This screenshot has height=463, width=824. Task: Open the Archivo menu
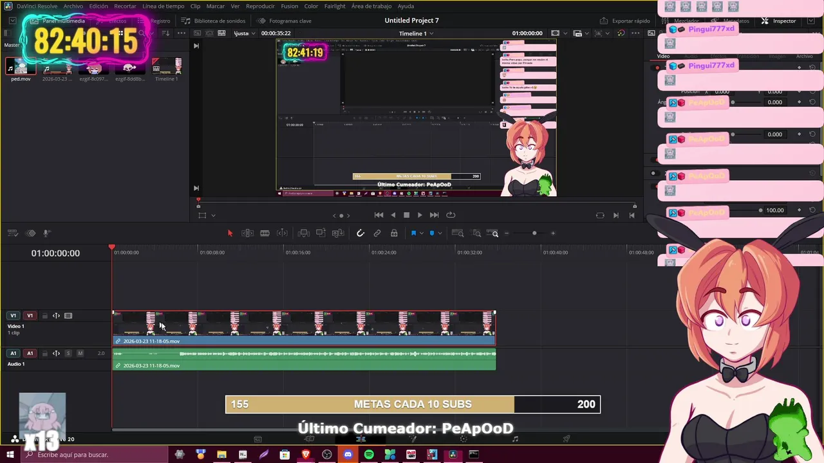click(73, 6)
